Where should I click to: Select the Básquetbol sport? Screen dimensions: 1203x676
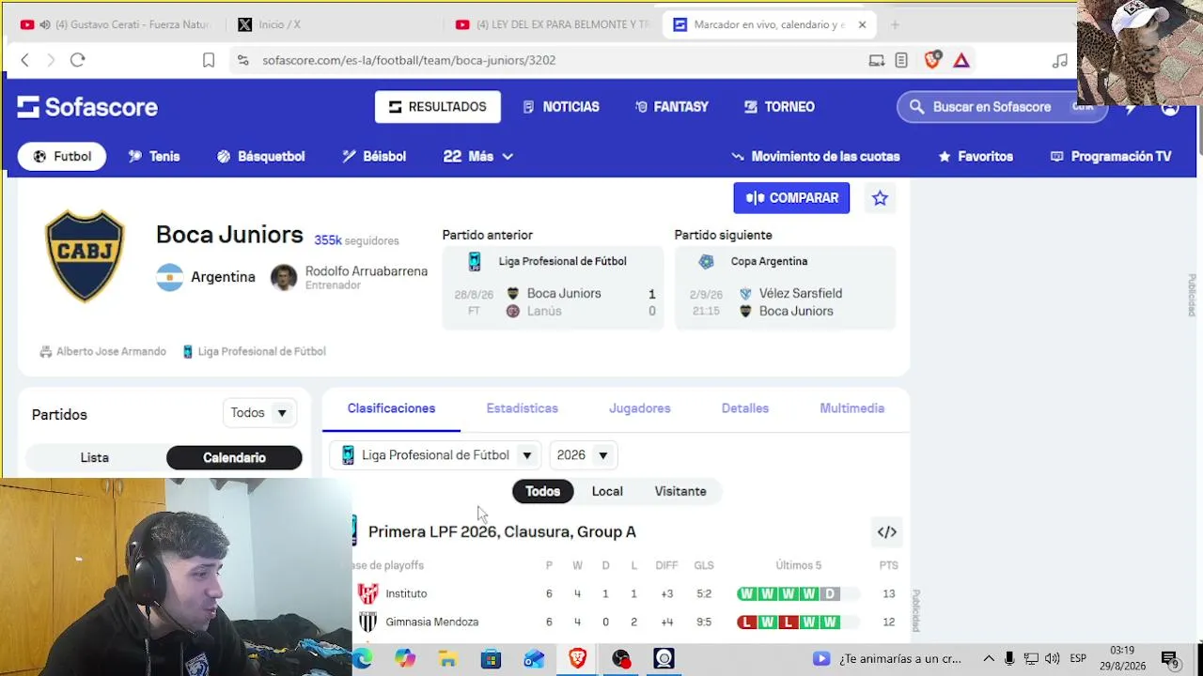coord(261,157)
